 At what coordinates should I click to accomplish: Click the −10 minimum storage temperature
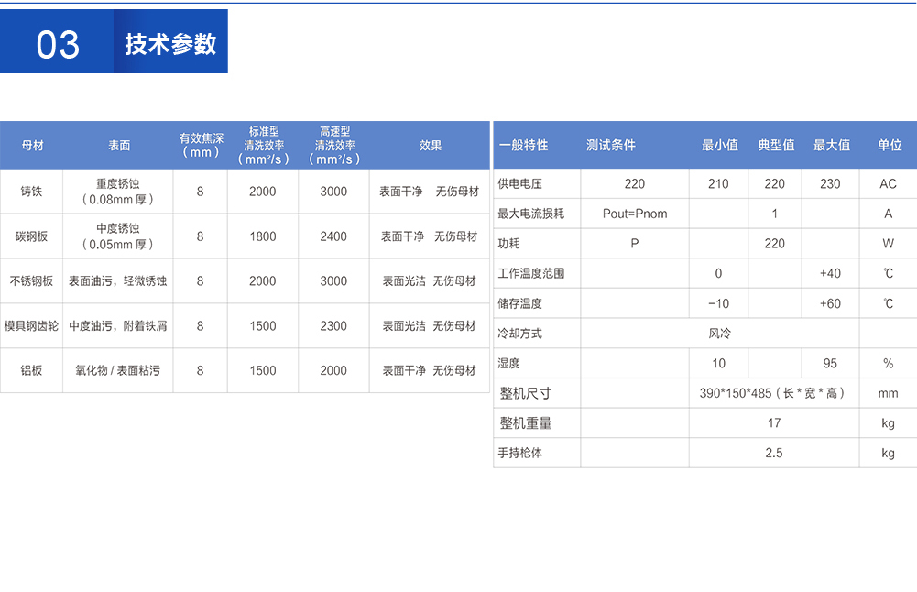718,303
